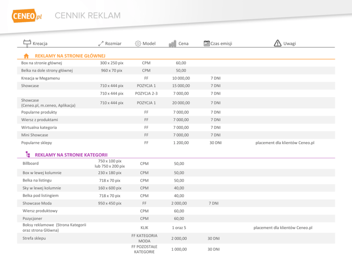The width and height of the screenshot is (352, 264).
Task: Select the Popularne sklepy row label
Action: 37,143
